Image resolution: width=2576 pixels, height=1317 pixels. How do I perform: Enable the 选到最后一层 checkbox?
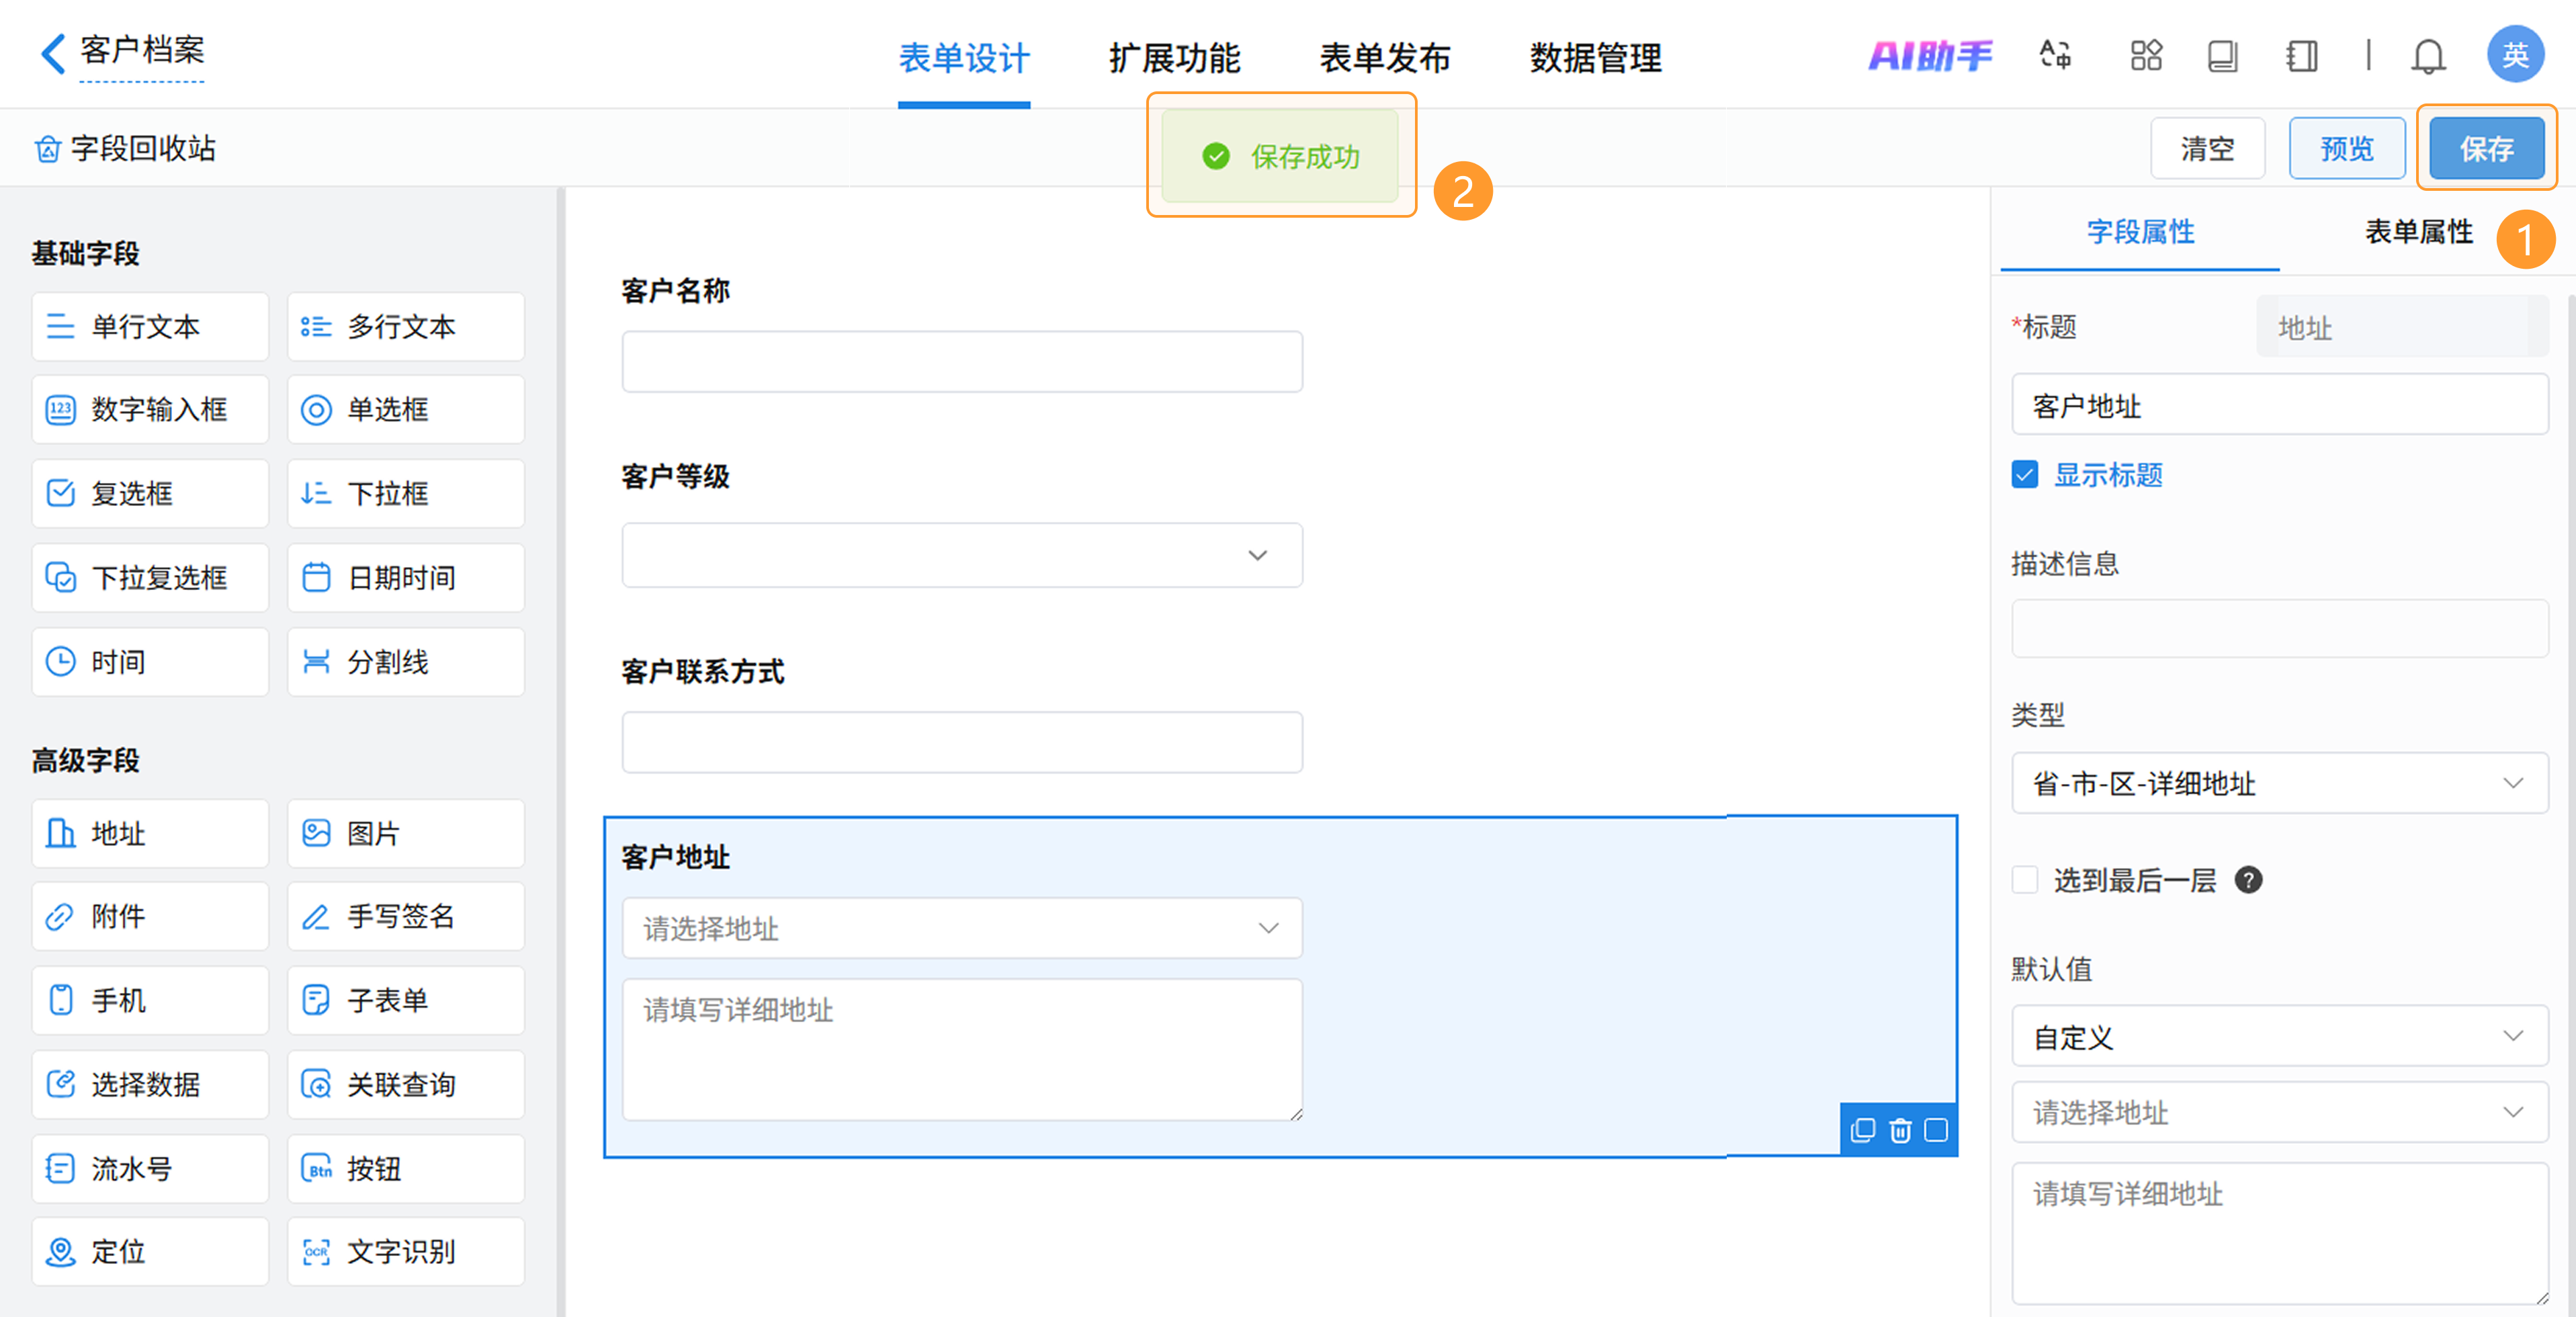point(2025,880)
